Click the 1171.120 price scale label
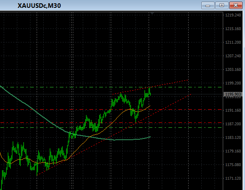The image size is (245, 190). [x=233, y=178]
